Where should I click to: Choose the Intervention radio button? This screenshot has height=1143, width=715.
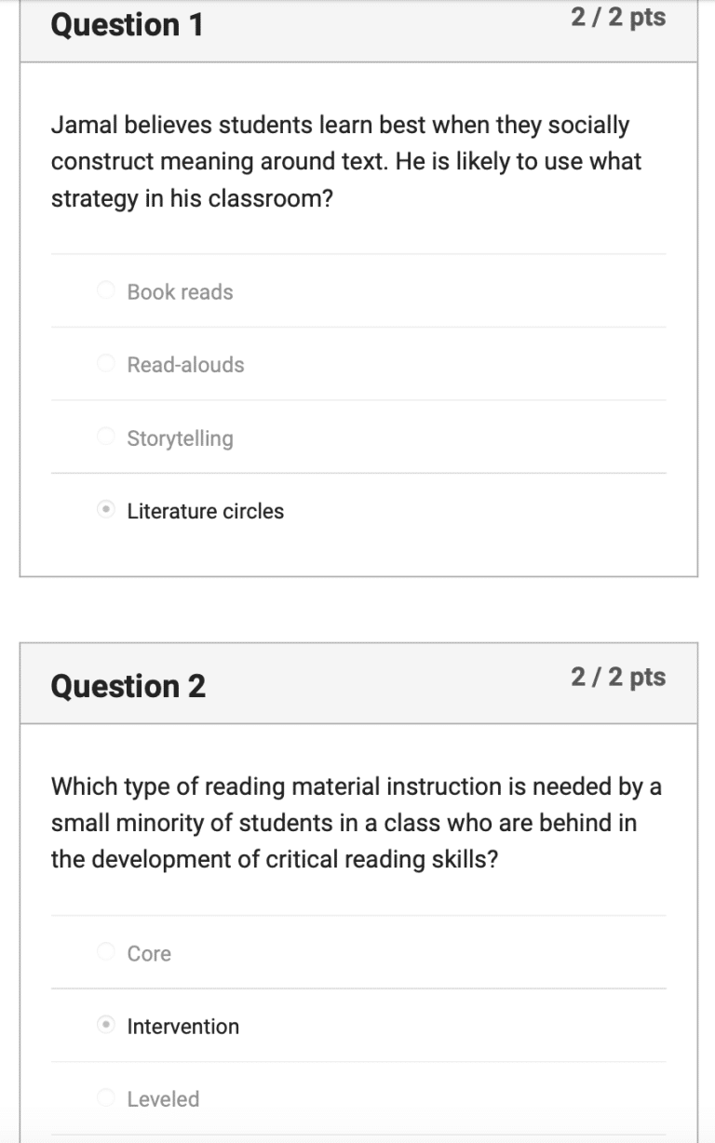tap(106, 1025)
